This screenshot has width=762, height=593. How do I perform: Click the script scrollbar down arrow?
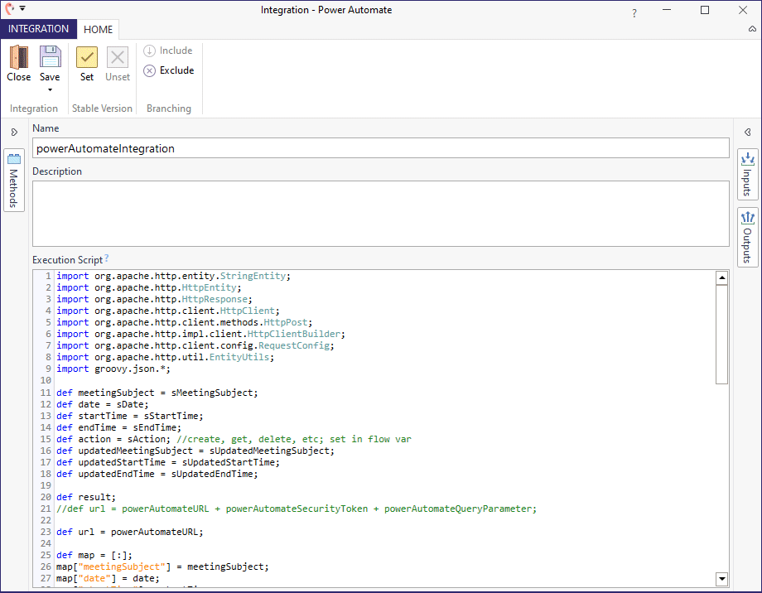tap(721, 578)
